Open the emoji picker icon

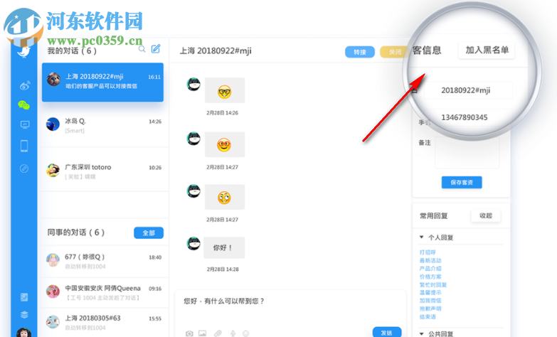click(x=245, y=333)
